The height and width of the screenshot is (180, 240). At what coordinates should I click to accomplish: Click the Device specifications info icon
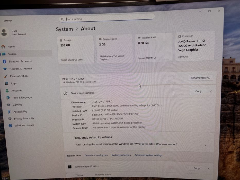65,93
